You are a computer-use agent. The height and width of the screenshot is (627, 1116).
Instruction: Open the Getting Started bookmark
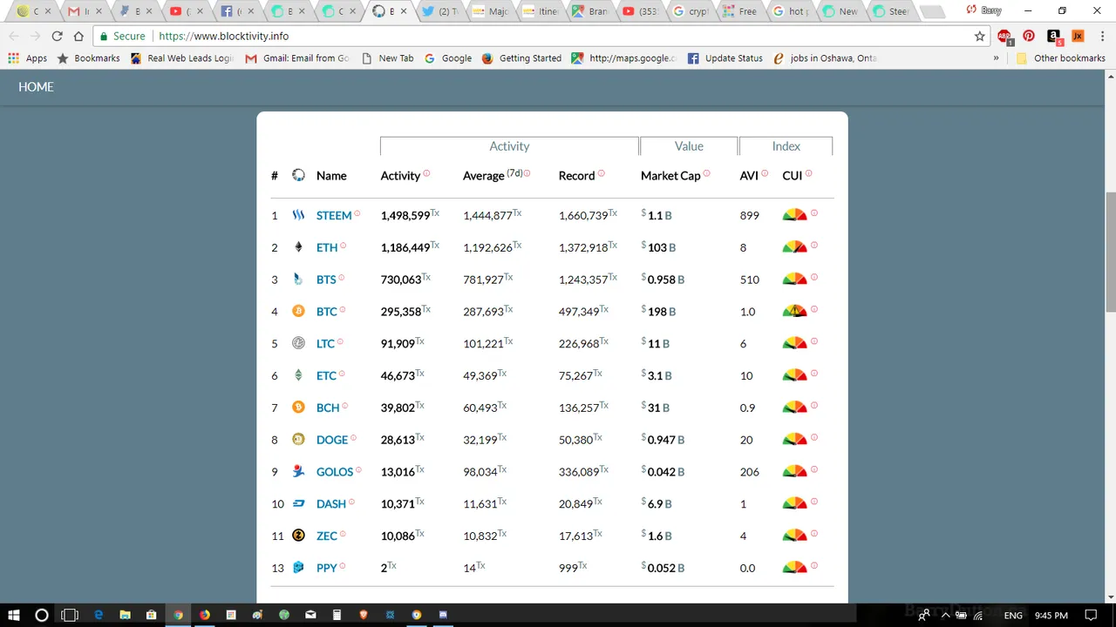pos(521,58)
